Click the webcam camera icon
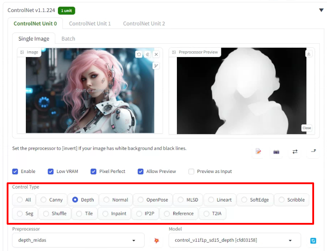 [x=276, y=152]
